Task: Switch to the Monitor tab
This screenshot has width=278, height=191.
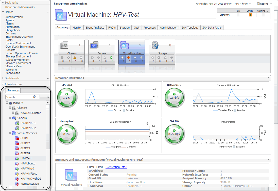Action: pos(77,28)
